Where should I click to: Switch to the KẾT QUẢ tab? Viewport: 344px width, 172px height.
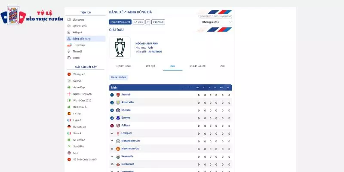151,66
